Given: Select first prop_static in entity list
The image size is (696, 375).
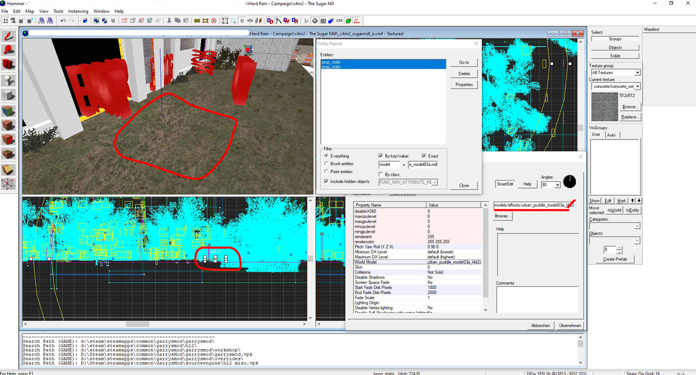Looking at the screenshot, I should click(383, 62).
